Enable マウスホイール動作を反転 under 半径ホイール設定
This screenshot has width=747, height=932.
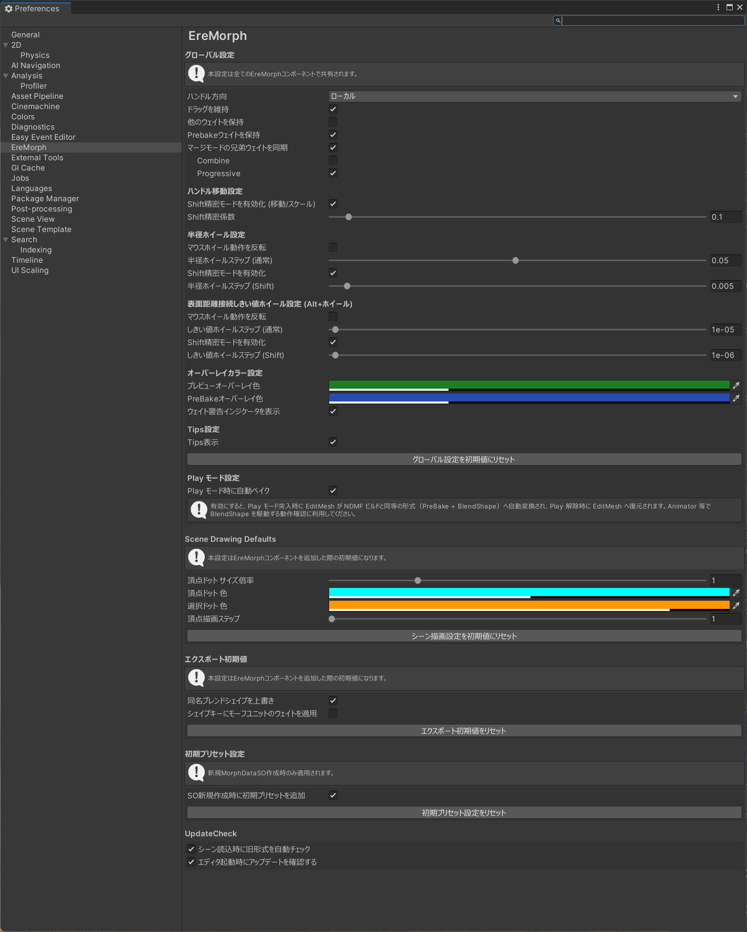pyautogui.click(x=333, y=247)
